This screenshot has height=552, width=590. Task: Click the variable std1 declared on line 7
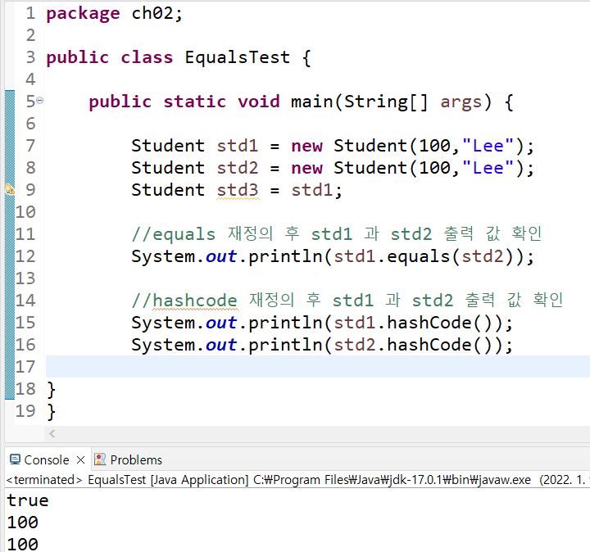click(x=238, y=146)
